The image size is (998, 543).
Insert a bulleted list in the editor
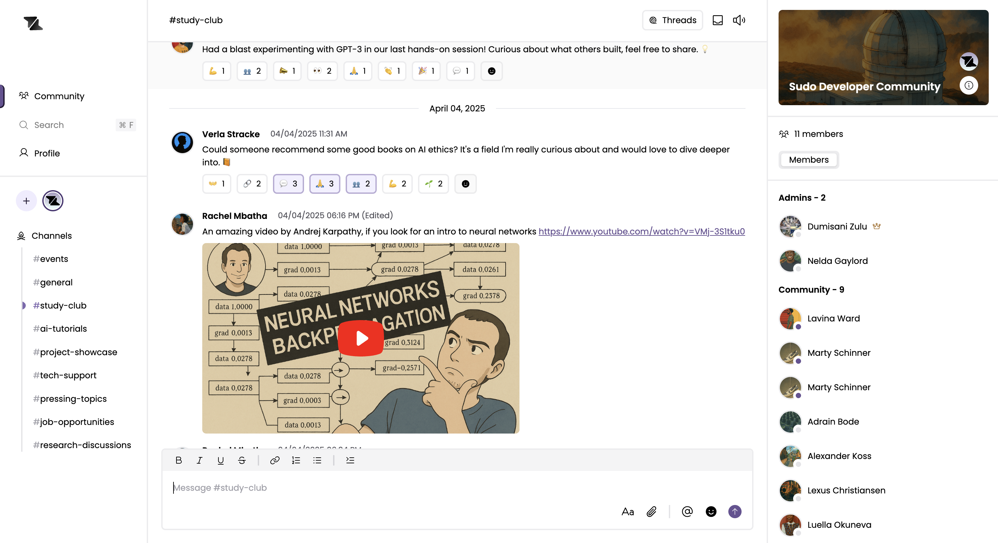(x=317, y=460)
